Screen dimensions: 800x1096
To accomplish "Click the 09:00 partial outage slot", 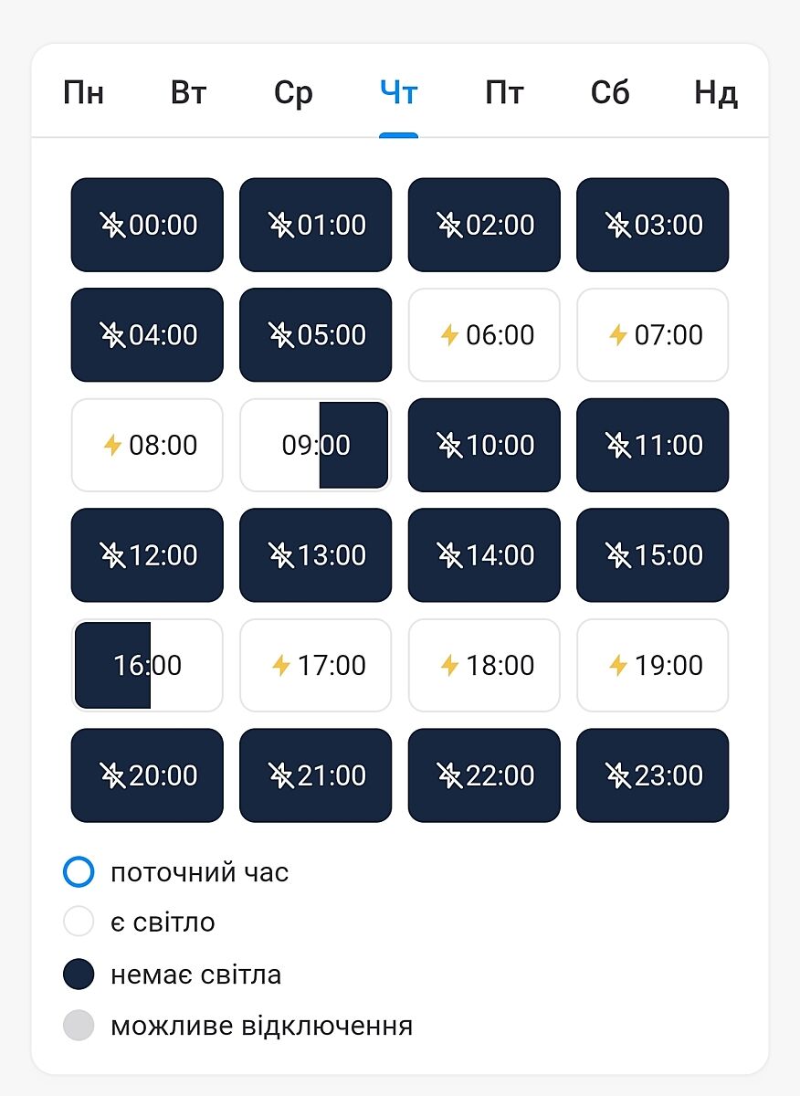I will (315, 446).
